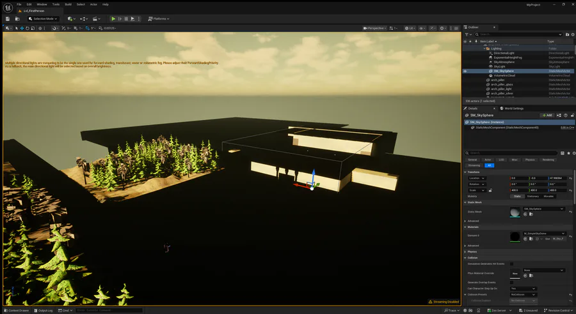
Task: Open the Window menu
Action: point(42,4)
